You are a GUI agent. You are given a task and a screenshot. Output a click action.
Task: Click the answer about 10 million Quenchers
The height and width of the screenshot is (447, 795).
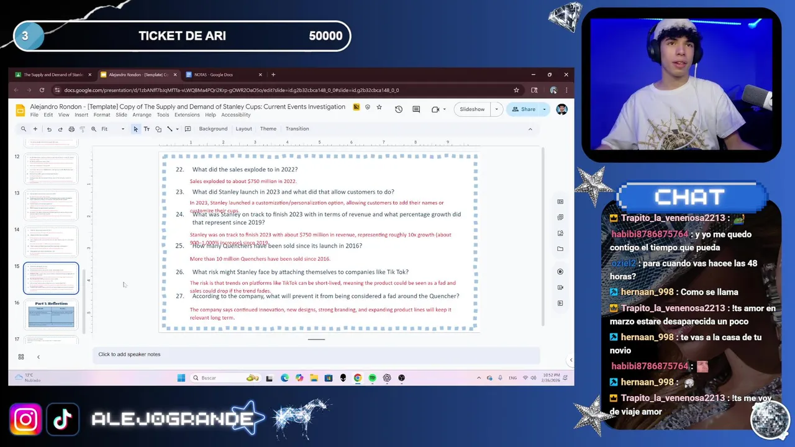coord(260,259)
